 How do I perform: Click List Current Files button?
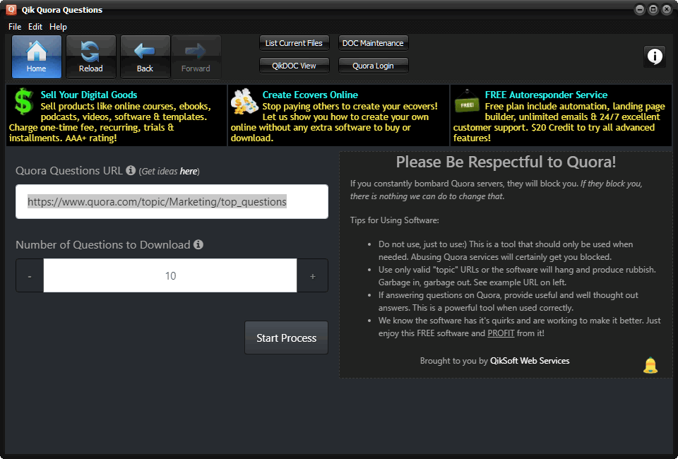coord(294,43)
